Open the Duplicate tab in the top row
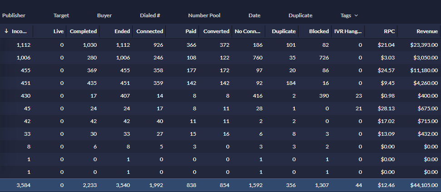The image size is (441, 192). pyautogui.click(x=300, y=15)
